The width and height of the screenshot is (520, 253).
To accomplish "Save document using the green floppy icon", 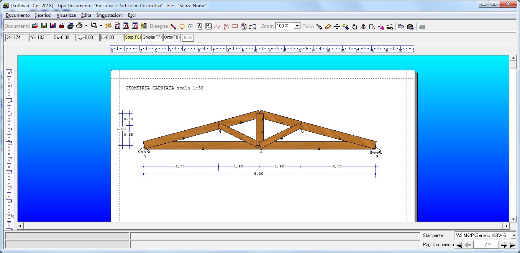I will coord(44,26).
